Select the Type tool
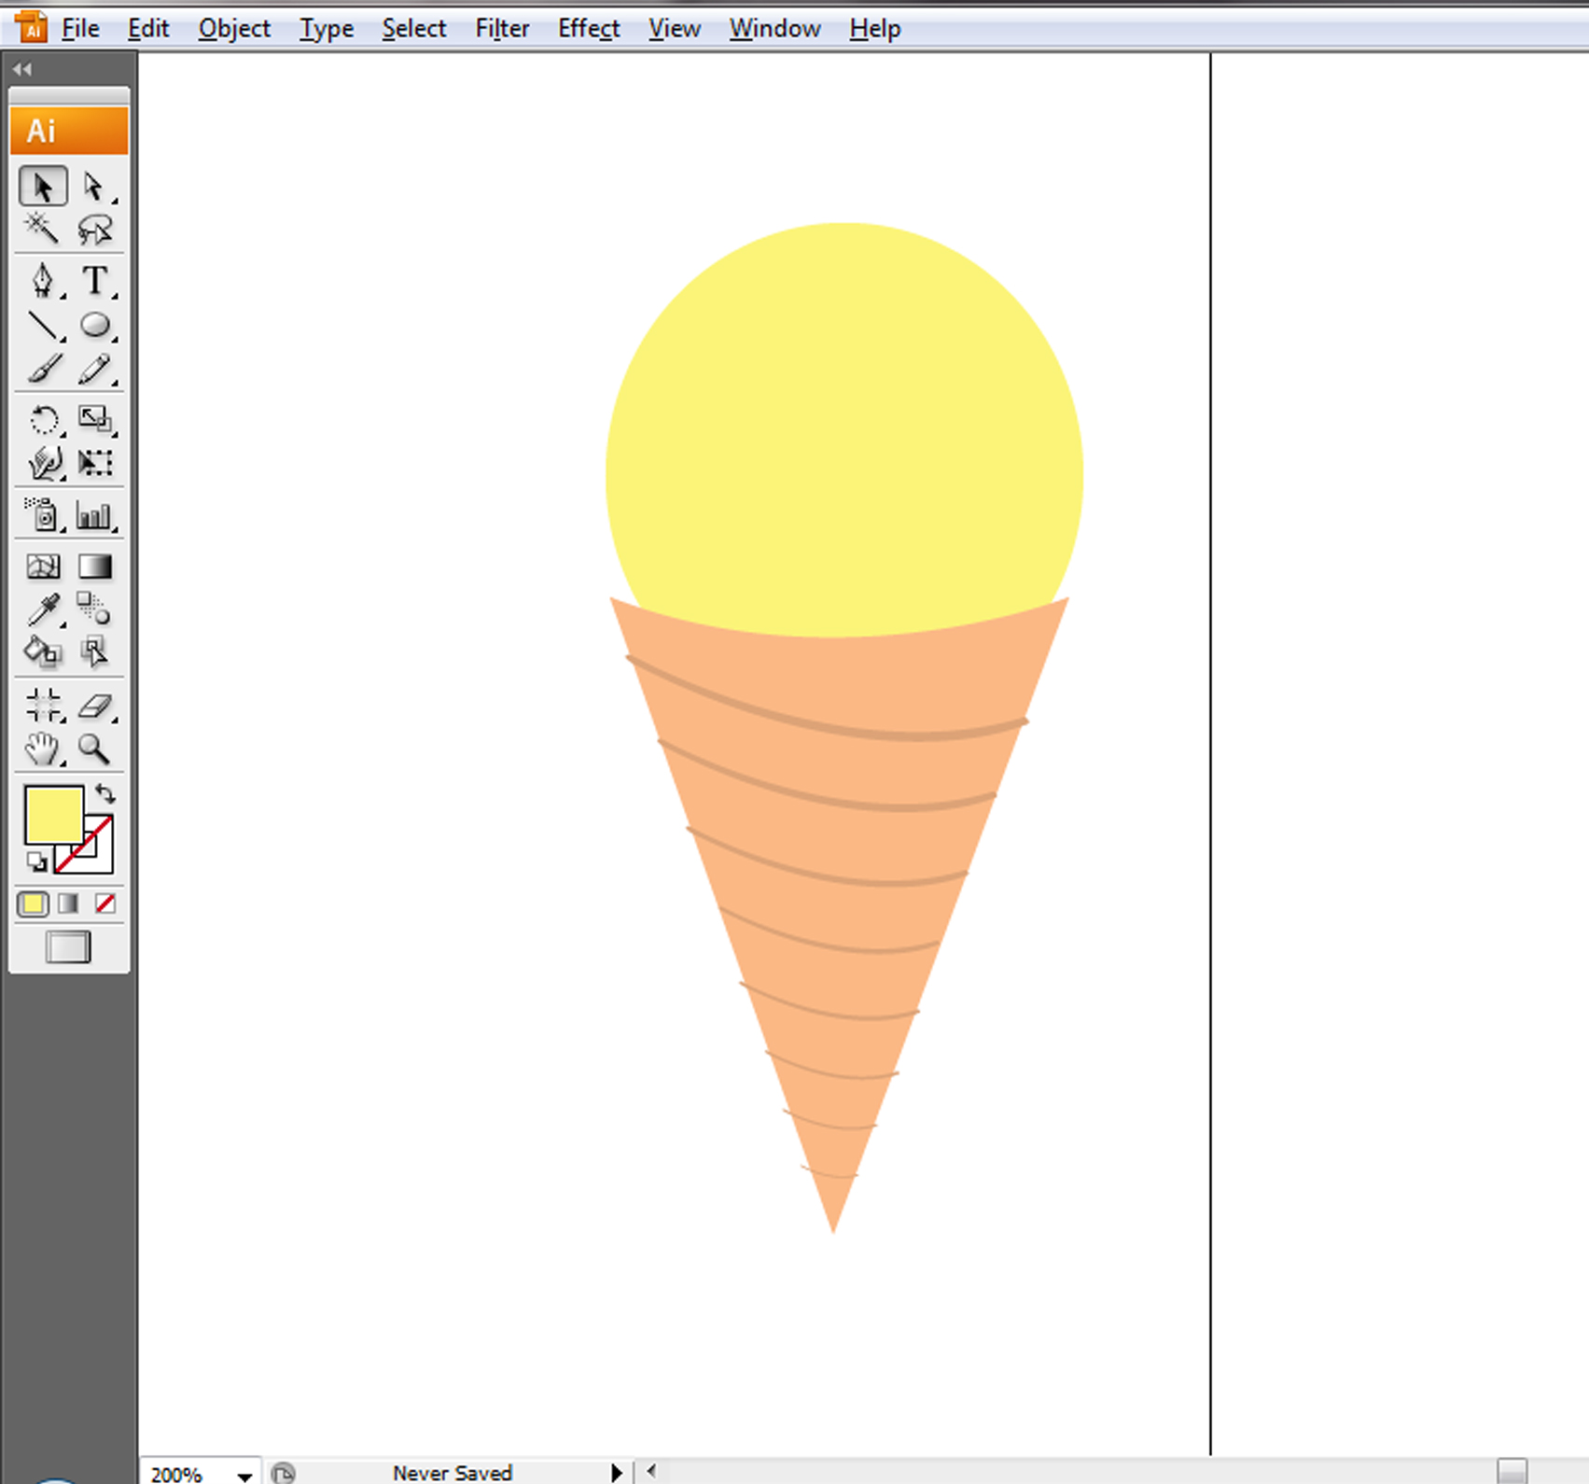The image size is (1589, 1484). 94,280
